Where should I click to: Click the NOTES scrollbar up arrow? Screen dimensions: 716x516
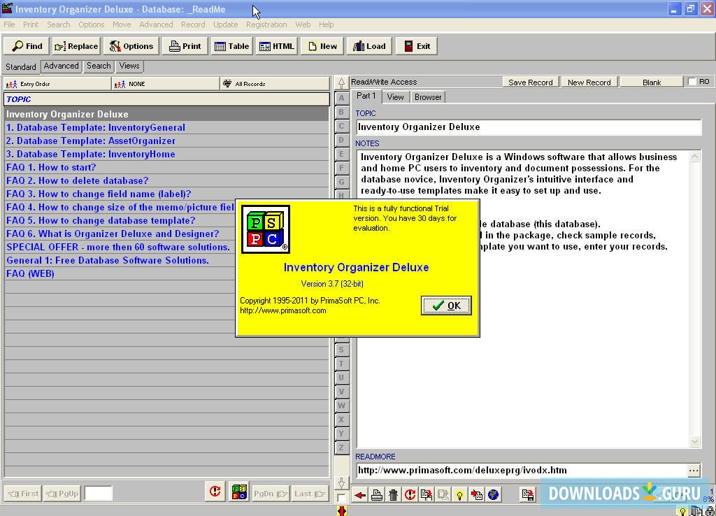pos(694,157)
